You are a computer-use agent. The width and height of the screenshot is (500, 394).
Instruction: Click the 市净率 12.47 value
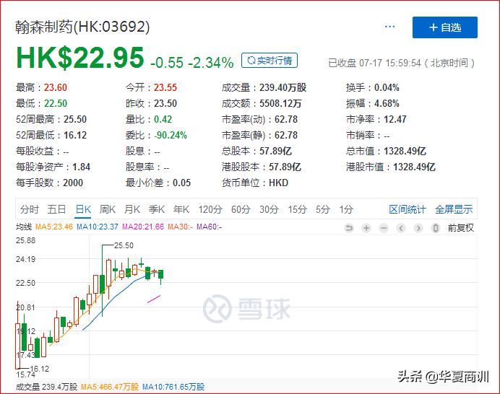[395, 120]
